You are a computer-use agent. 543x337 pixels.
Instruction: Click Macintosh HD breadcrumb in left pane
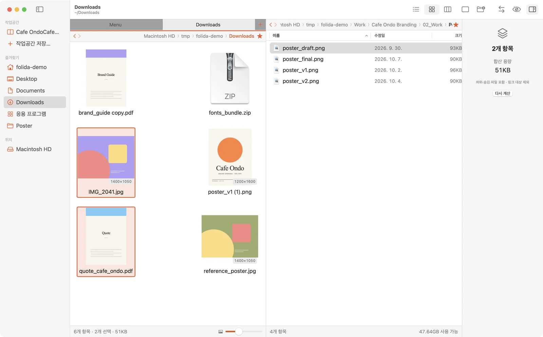pyautogui.click(x=159, y=36)
